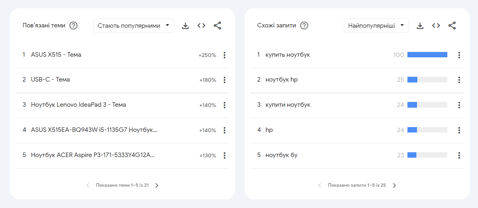Click the bar for ноутбук hp (25)
The image size is (478, 208).
pos(427,80)
